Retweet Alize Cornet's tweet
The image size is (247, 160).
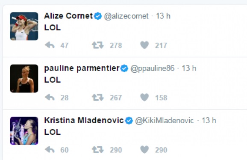[98, 45]
